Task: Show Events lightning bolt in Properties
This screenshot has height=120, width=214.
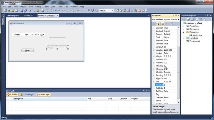Action: [x=167, y=24]
